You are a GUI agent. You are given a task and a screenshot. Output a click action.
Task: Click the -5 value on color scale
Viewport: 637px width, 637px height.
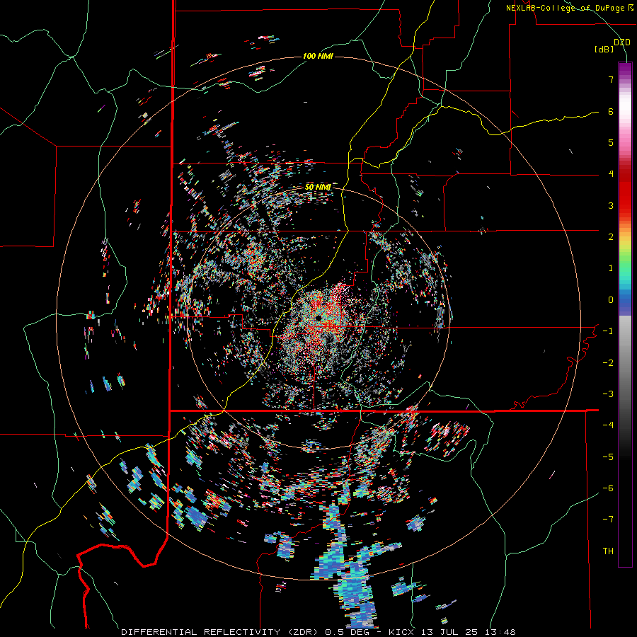click(x=608, y=457)
